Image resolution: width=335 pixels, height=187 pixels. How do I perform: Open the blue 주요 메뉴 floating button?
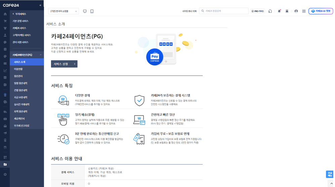[x=329, y=174]
